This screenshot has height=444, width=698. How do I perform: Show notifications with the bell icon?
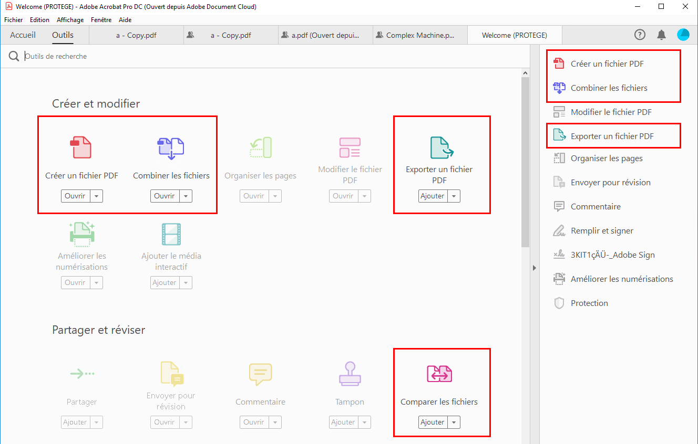coord(662,35)
